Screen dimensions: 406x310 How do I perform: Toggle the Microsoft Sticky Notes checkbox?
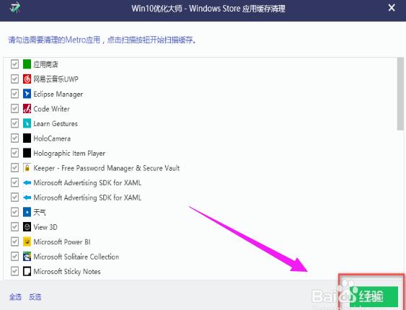[x=14, y=271]
